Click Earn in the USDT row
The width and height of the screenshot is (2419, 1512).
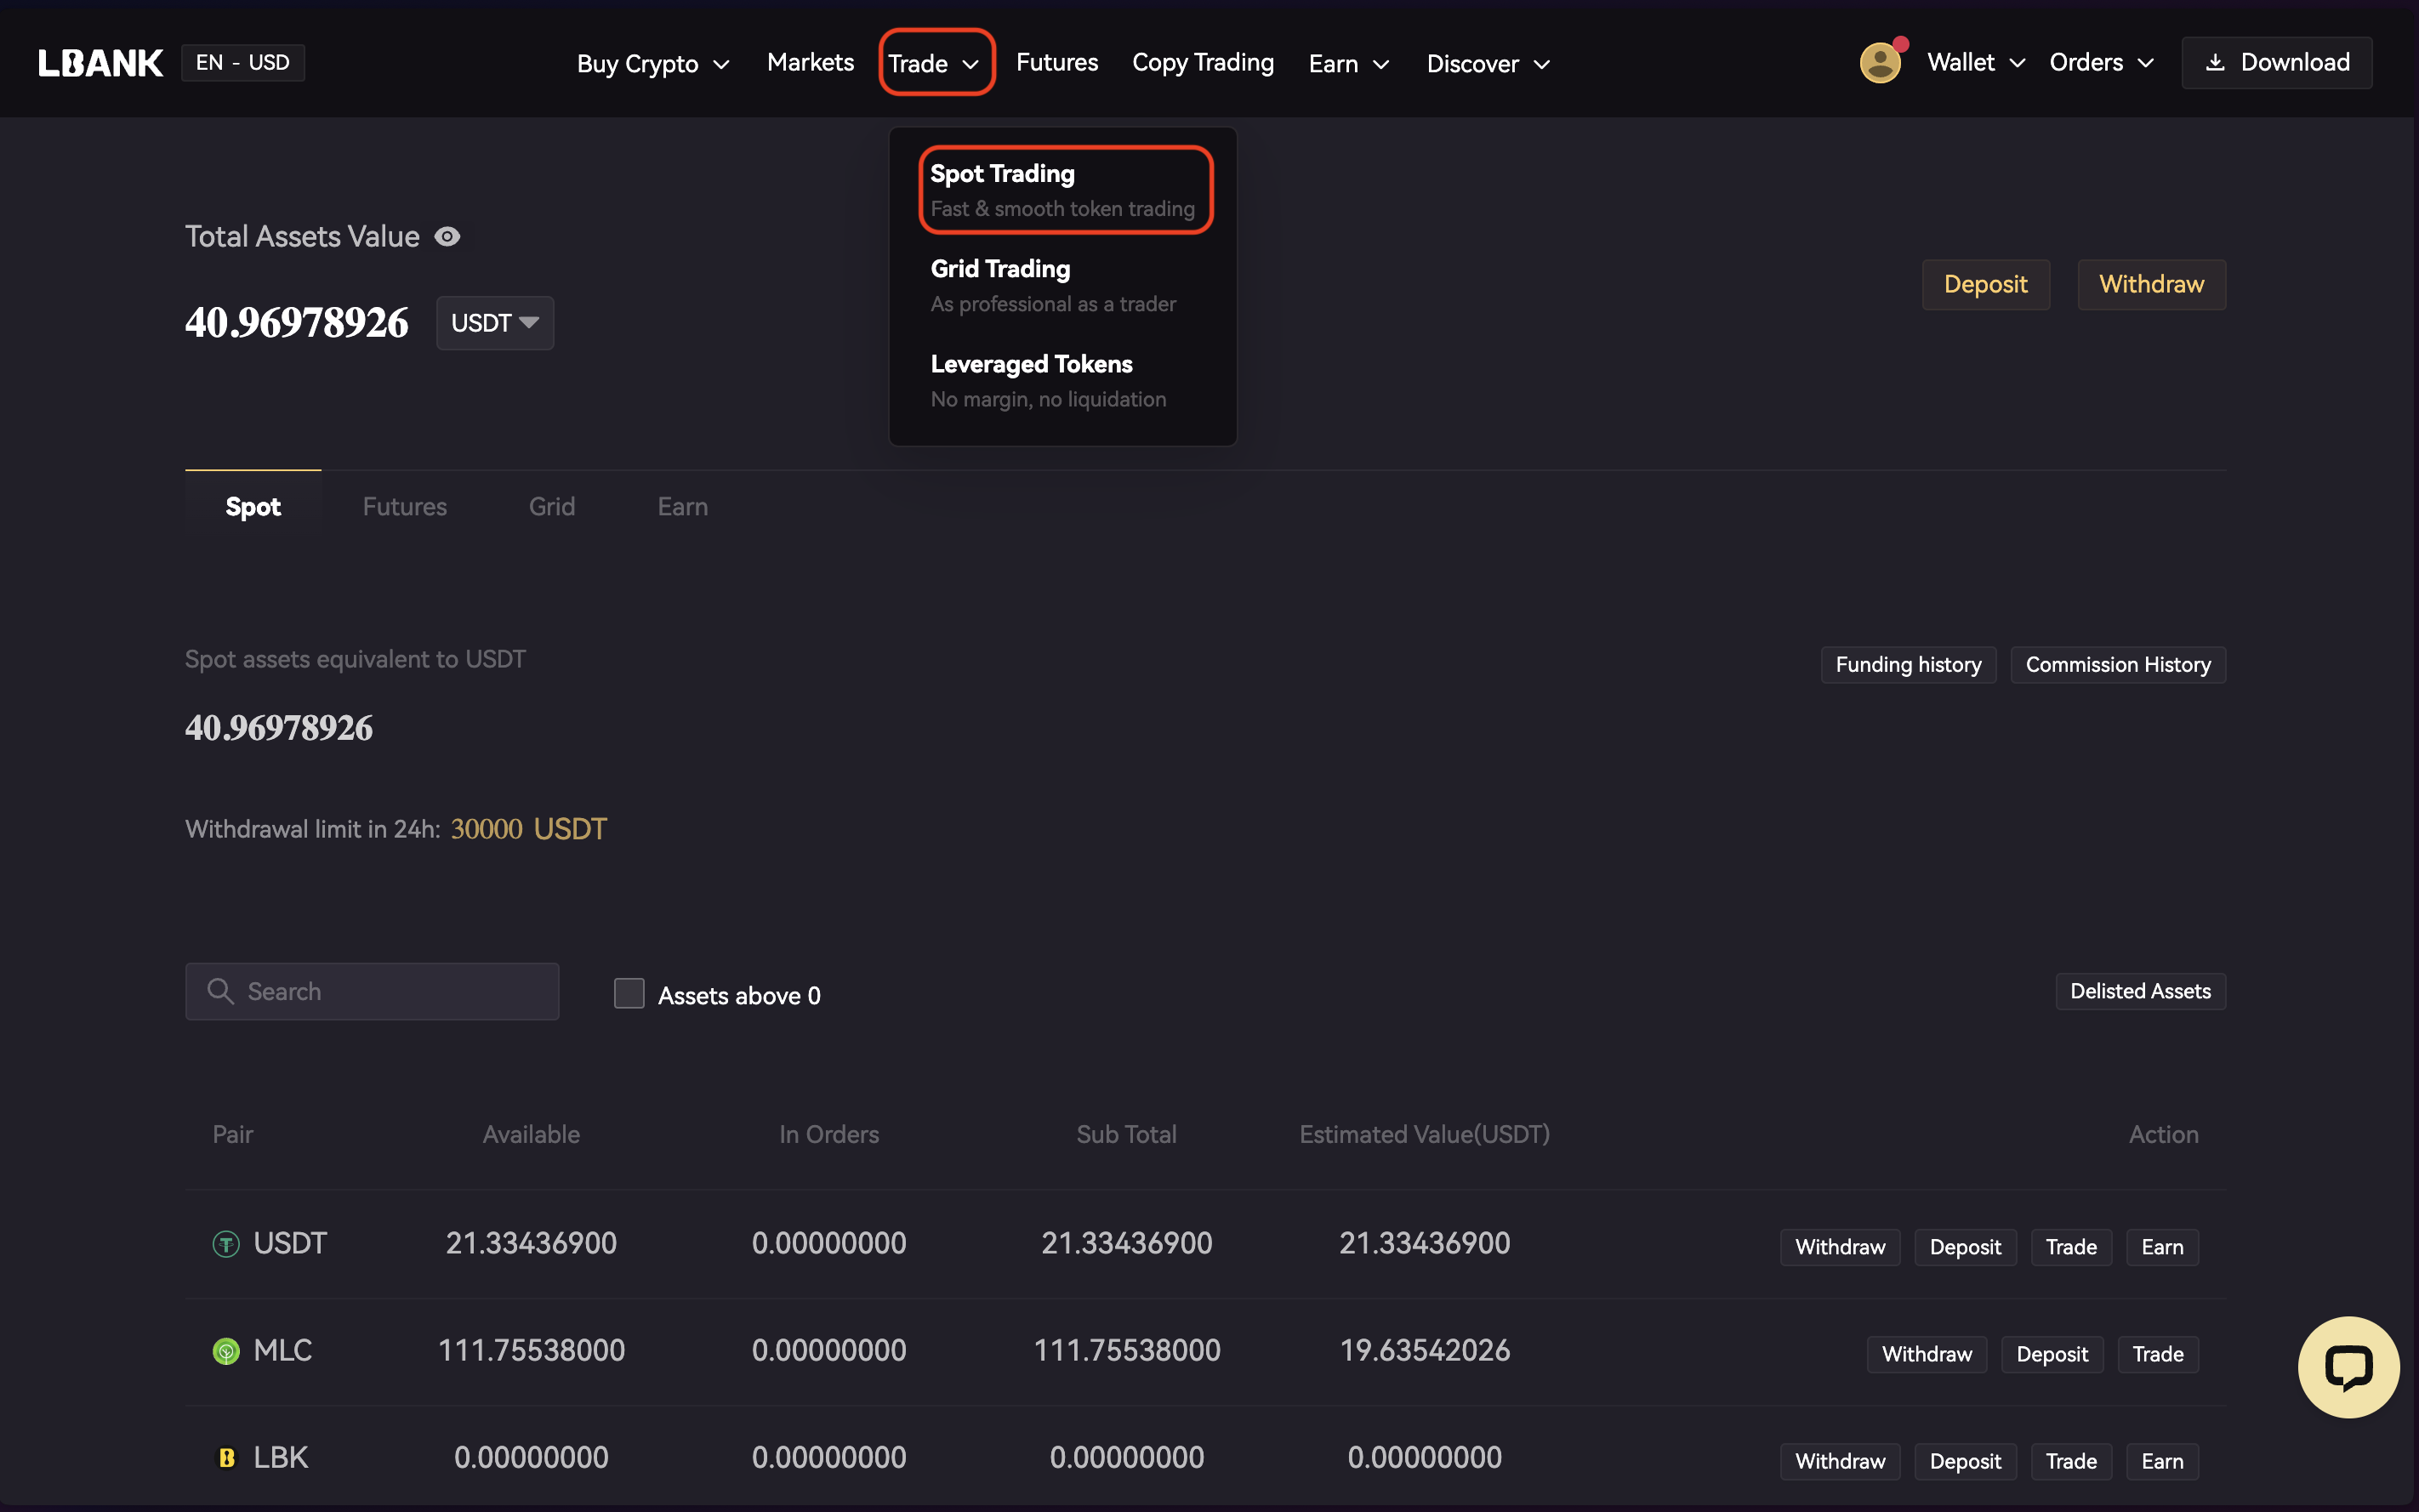click(2162, 1247)
